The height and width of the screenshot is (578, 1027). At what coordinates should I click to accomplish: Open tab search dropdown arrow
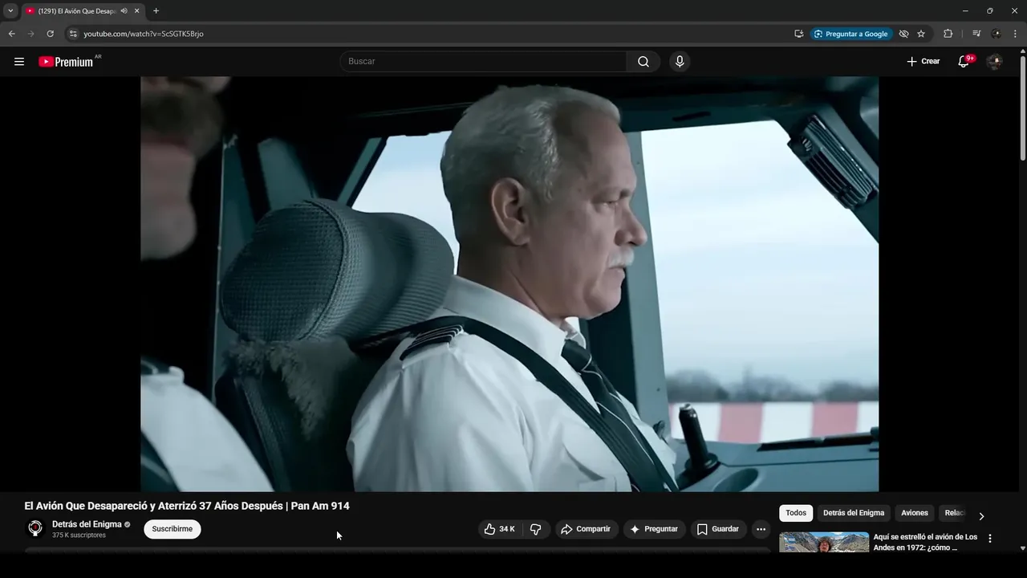point(10,10)
